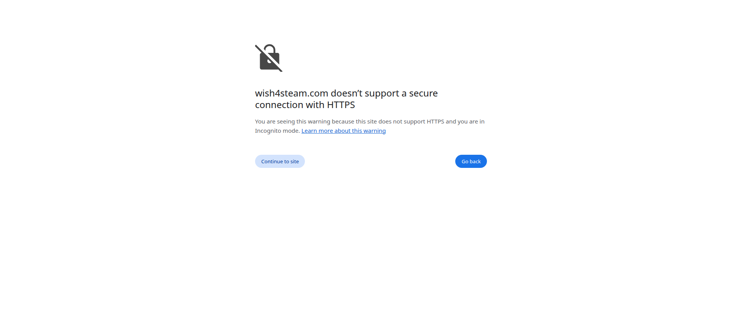Screen dimensions: 742x313
Task: Click the crossed-out padlock icon
Action: [x=269, y=58]
